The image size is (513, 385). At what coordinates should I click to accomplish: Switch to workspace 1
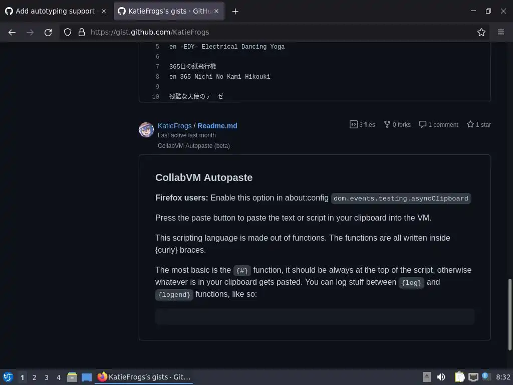22,377
